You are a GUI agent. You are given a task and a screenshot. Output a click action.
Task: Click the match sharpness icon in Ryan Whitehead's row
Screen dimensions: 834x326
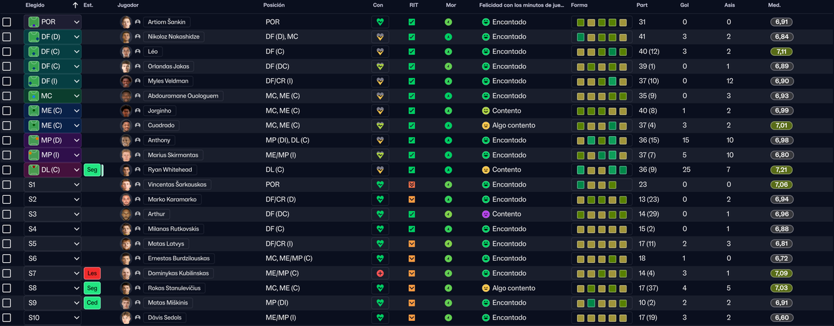pos(411,170)
